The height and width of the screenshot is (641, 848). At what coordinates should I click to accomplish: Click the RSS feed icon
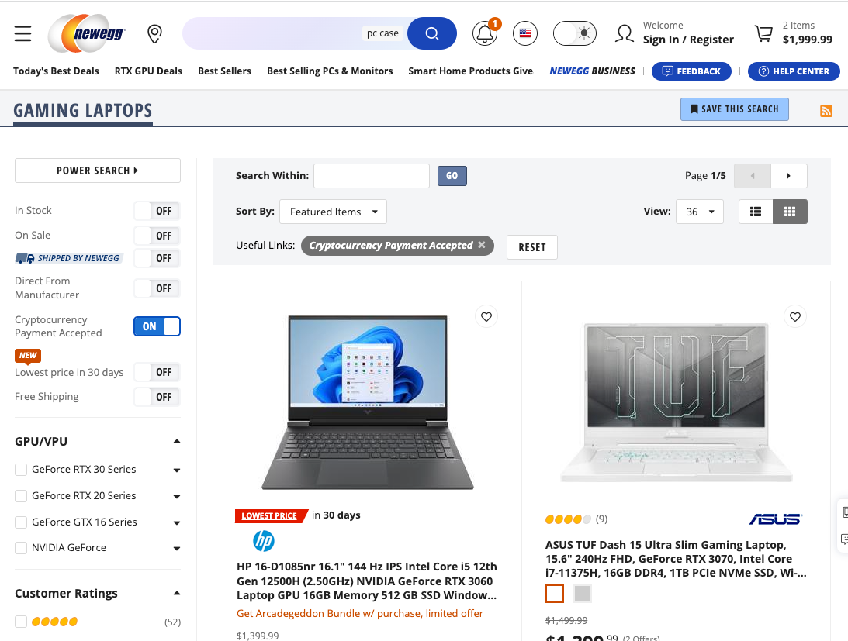coord(826,111)
